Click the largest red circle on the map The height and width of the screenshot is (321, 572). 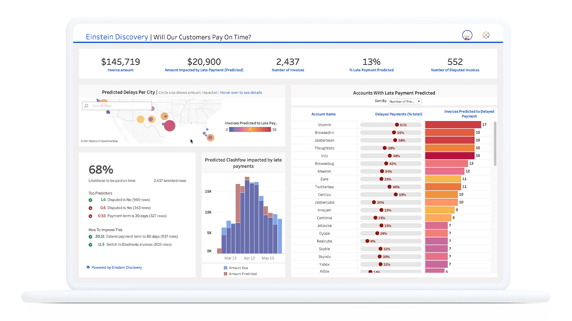(x=170, y=126)
